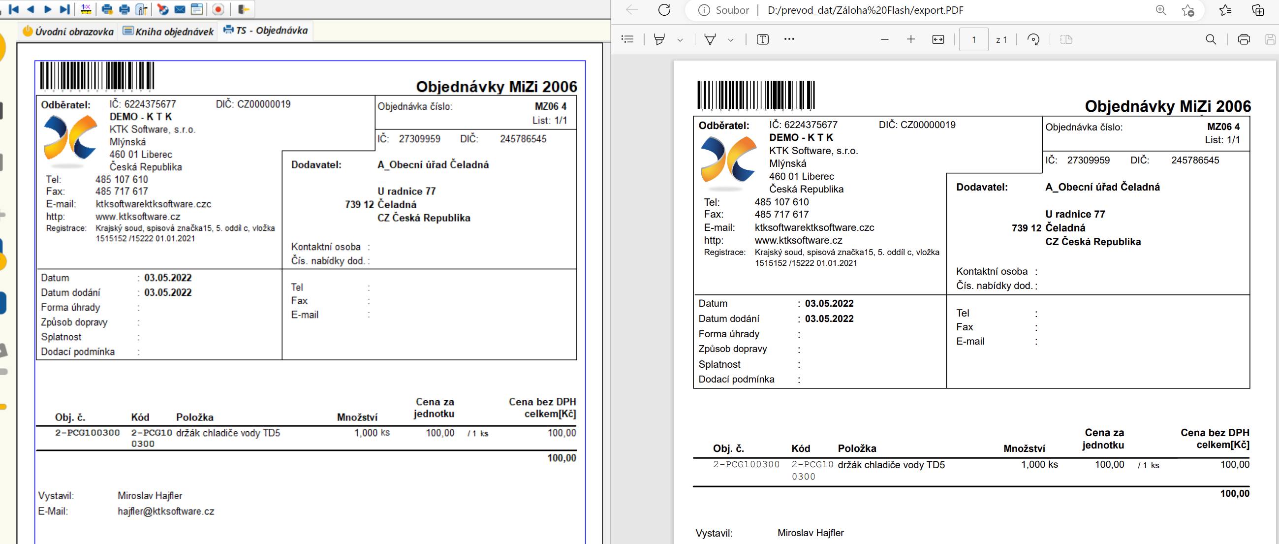The image size is (1279, 544).
Task: Click the PDF page number field
Action: click(x=973, y=39)
